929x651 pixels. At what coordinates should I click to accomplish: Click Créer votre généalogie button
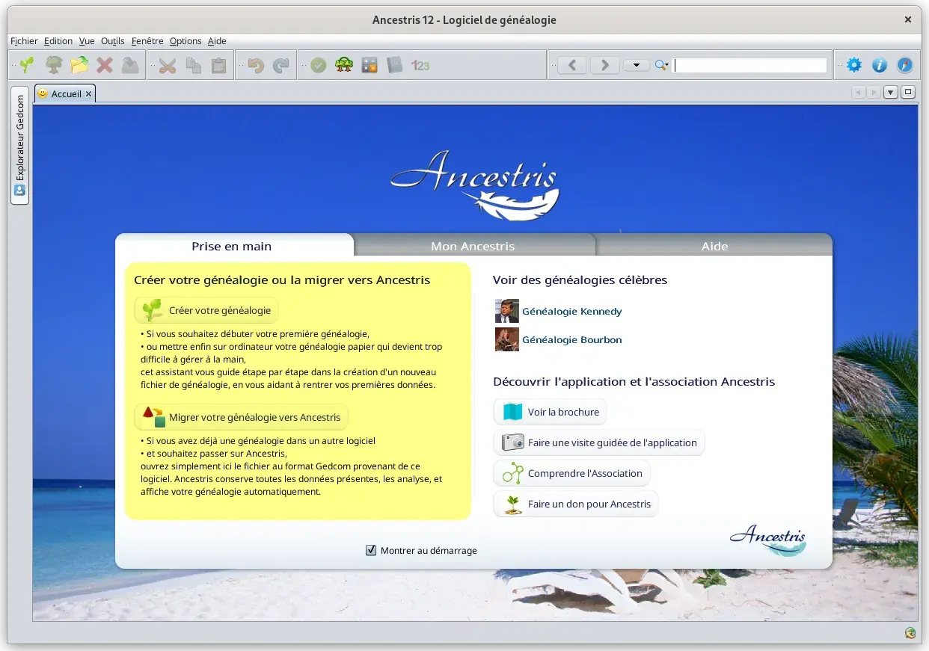[x=206, y=310]
